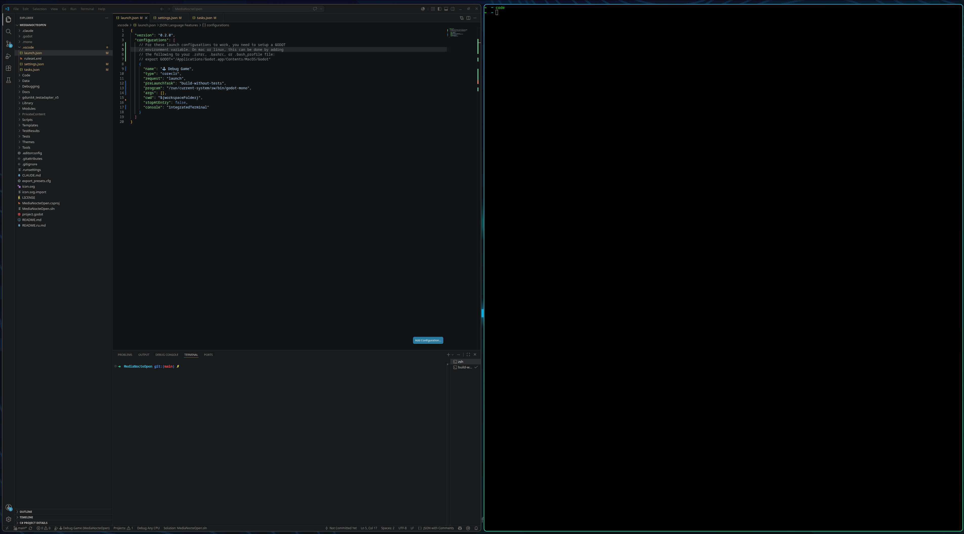Open changes compare icon in editor toolbar
964x534 pixels.
click(462, 18)
